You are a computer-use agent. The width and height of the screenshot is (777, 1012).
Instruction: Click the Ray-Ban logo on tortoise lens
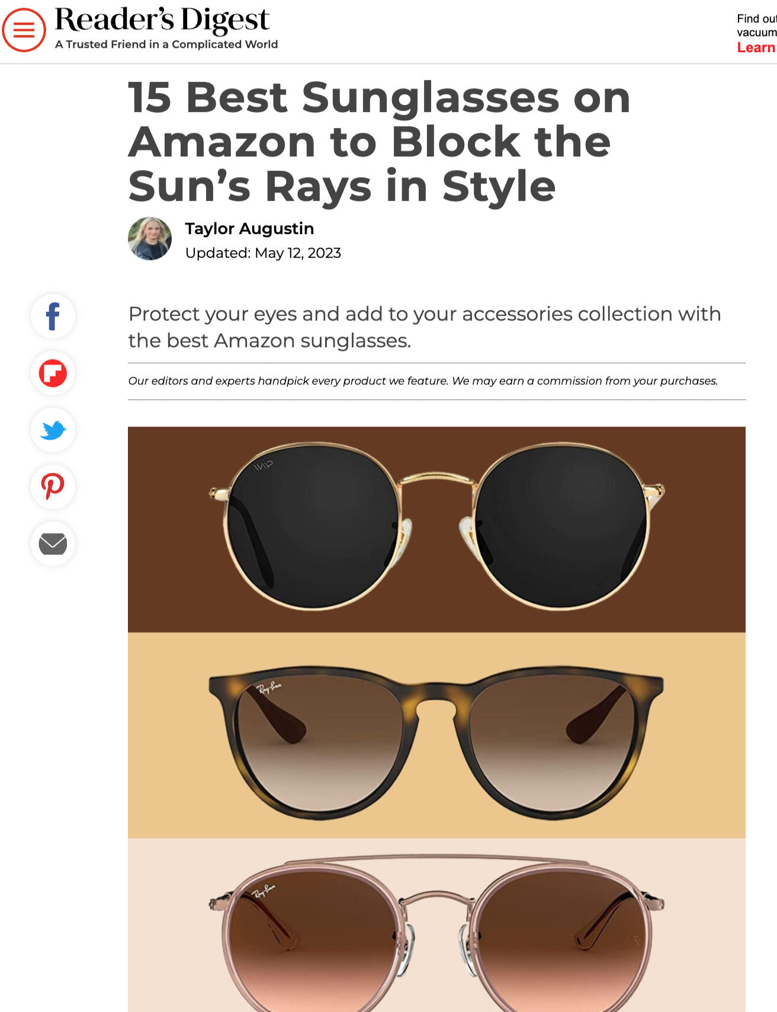click(268, 688)
